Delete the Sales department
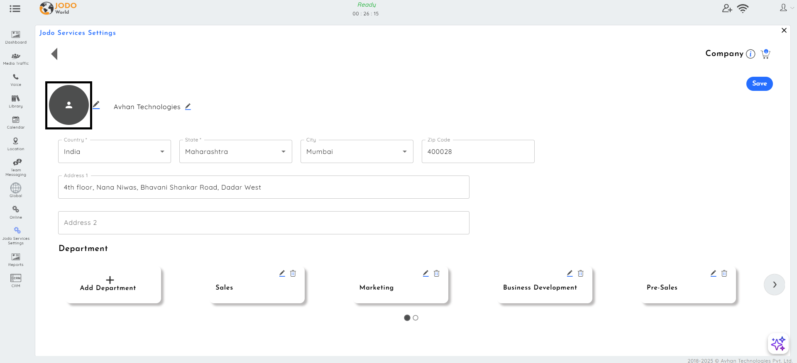797x363 pixels. click(x=293, y=273)
